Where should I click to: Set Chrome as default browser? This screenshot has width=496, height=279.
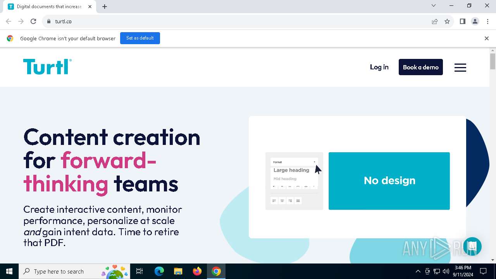point(140,38)
